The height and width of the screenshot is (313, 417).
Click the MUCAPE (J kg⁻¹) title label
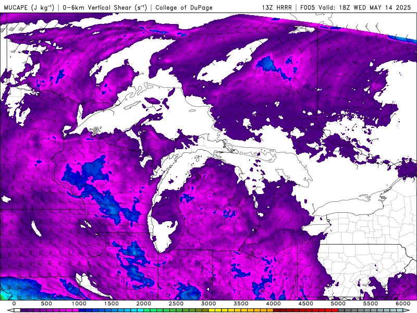coord(29,7)
